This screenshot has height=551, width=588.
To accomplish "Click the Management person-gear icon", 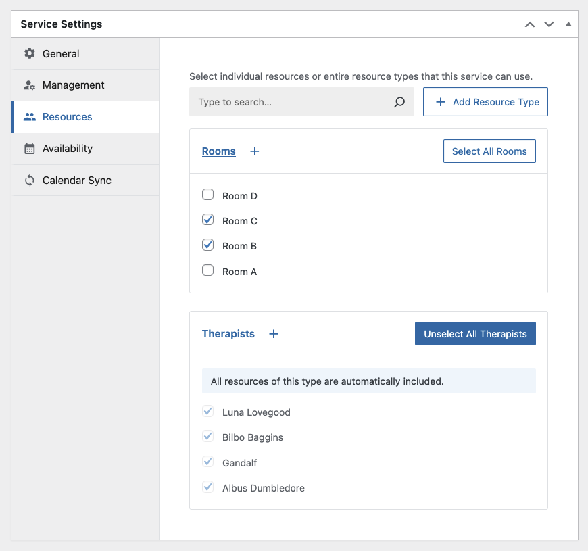I will (30, 85).
